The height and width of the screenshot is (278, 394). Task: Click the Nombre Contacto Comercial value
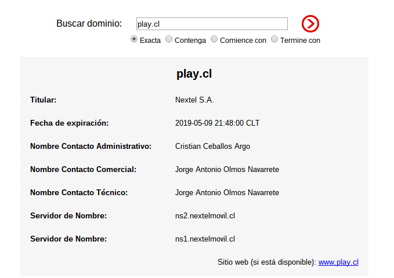pyautogui.click(x=227, y=169)
